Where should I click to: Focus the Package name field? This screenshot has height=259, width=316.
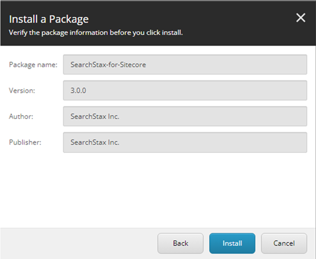(x=185, y=64)
